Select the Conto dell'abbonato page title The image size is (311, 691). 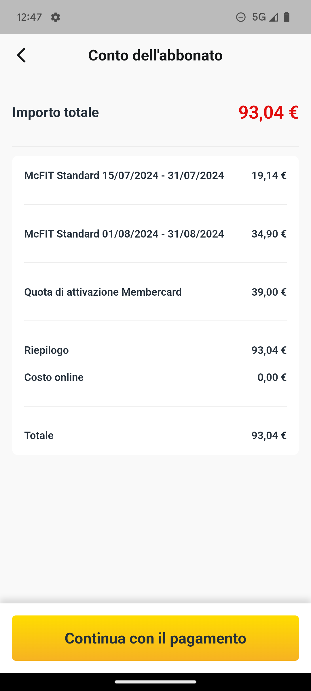point(155,55)
